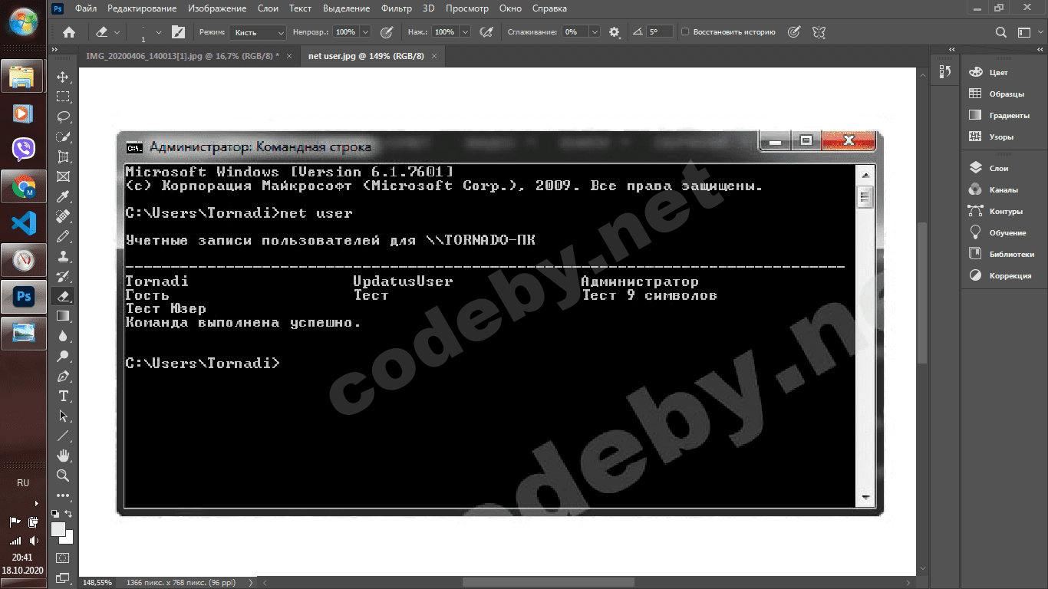This screenshot has width=1048, height=589.
Task: Open smoothing settings gear icon
Action: coord(614,32)
